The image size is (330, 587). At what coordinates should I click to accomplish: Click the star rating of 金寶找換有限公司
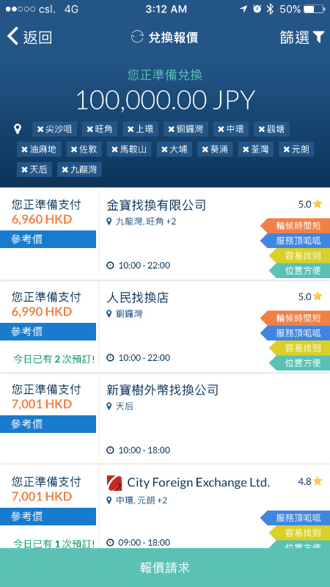309,204
